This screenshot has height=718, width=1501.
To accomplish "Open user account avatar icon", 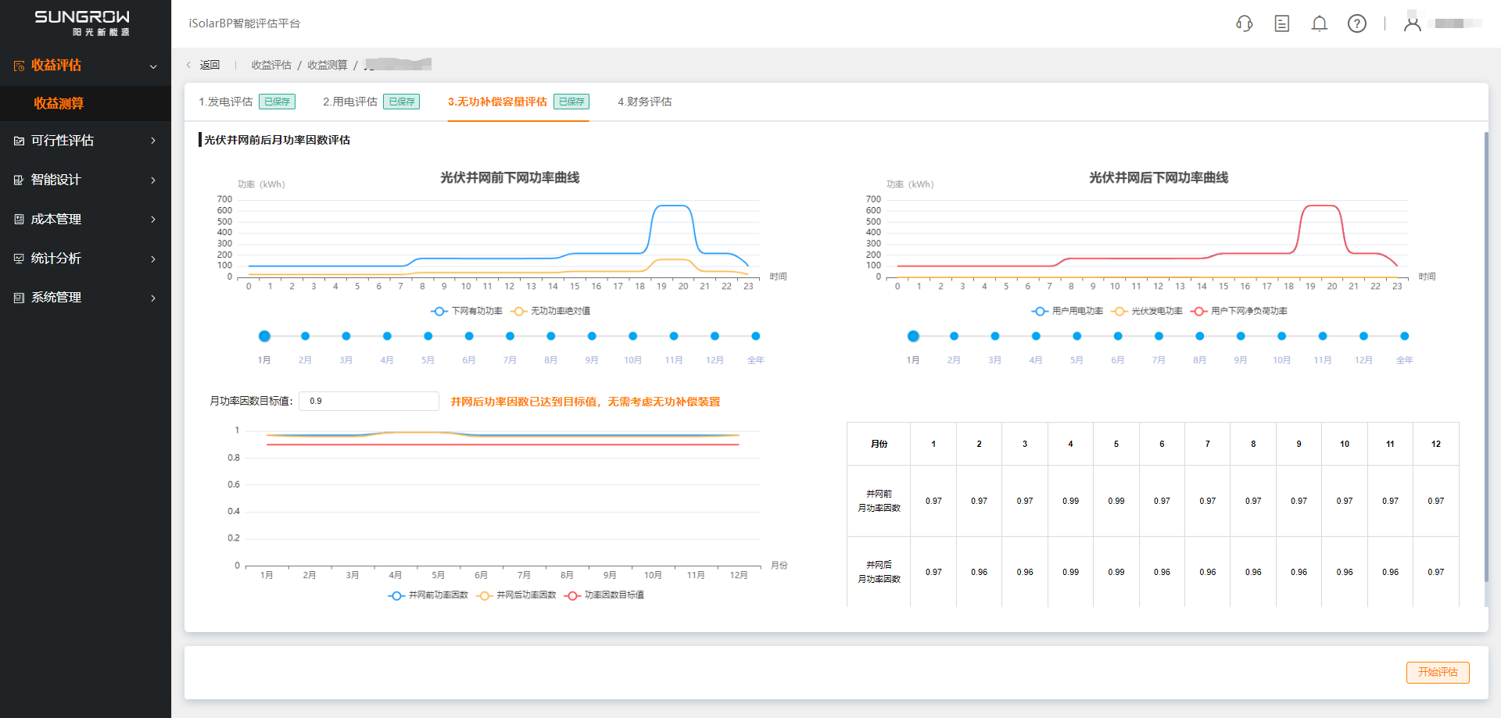I will [1412, 23].
